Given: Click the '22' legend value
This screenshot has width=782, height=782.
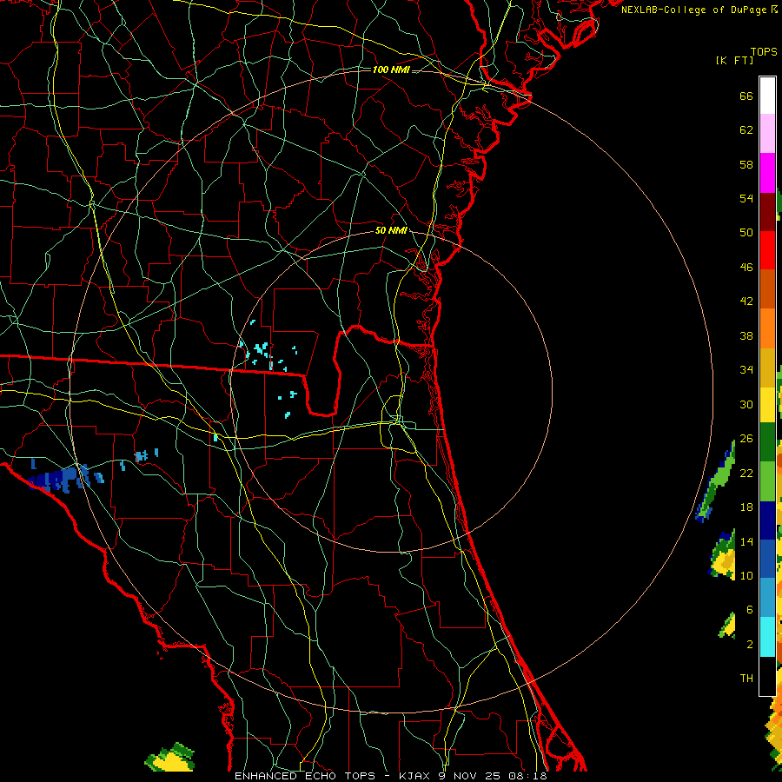Looking at the screenshot, I should [746, 473].
